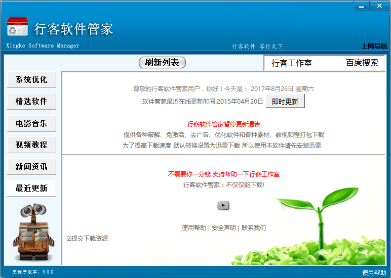Open the 联系我们 link
This screenshot has height=278, width=391.
253,228
